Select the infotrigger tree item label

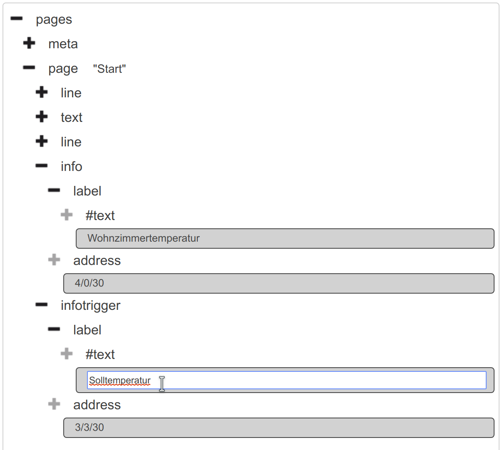[x=90, y=305]
